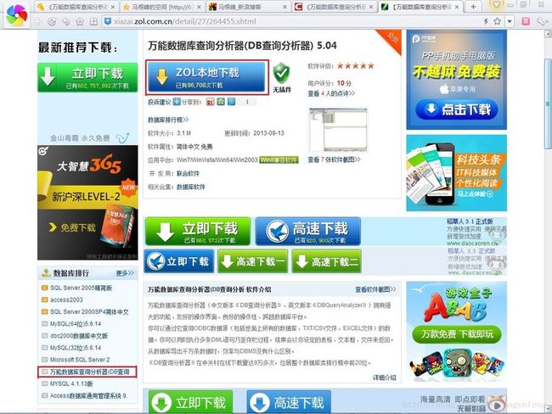Open the developer 联合软件 link

[x=188, y=173]
